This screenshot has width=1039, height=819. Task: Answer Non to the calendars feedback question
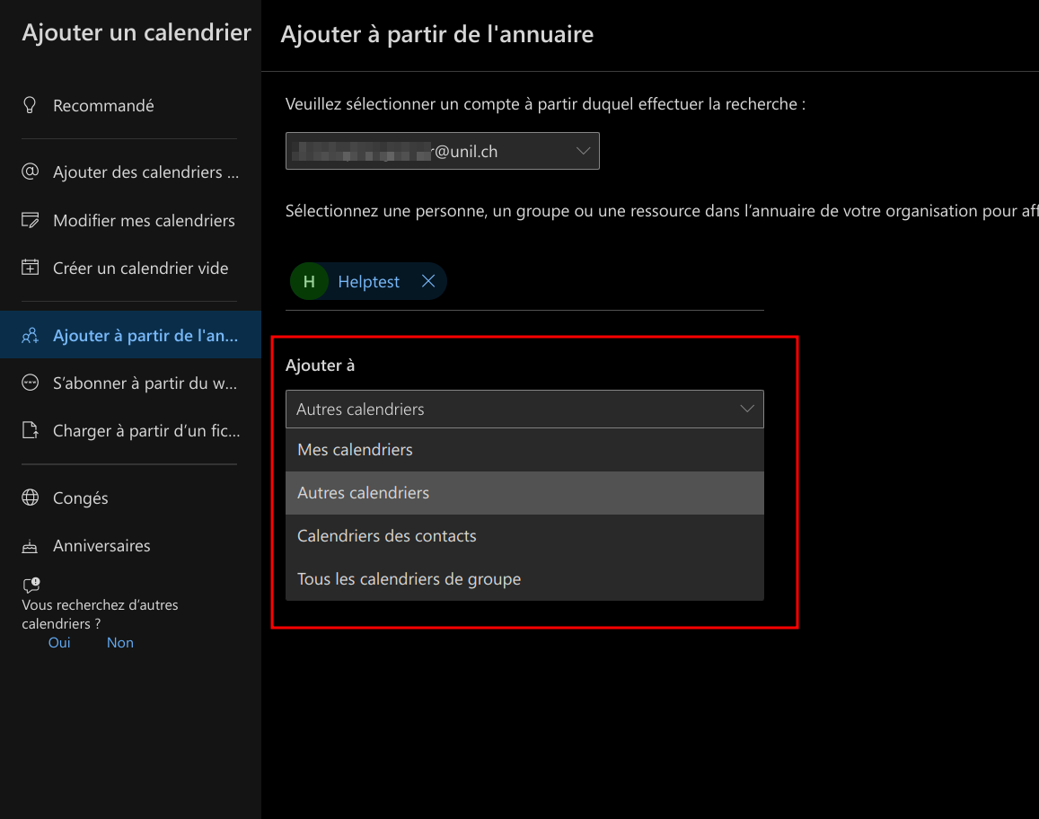click(120, 642)
